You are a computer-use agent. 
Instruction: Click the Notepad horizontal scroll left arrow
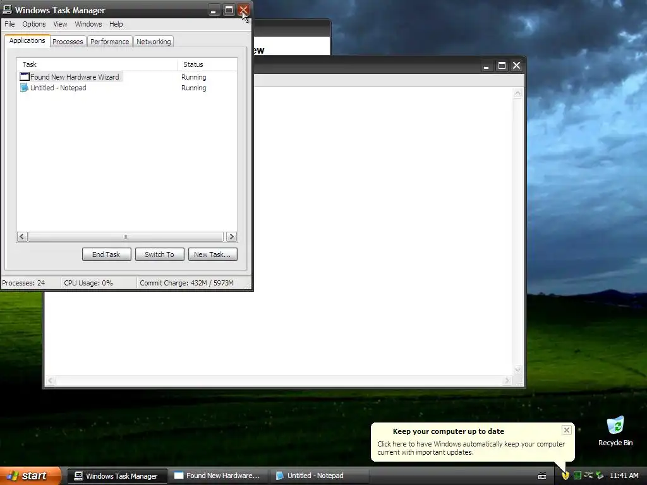click(51, 381)
